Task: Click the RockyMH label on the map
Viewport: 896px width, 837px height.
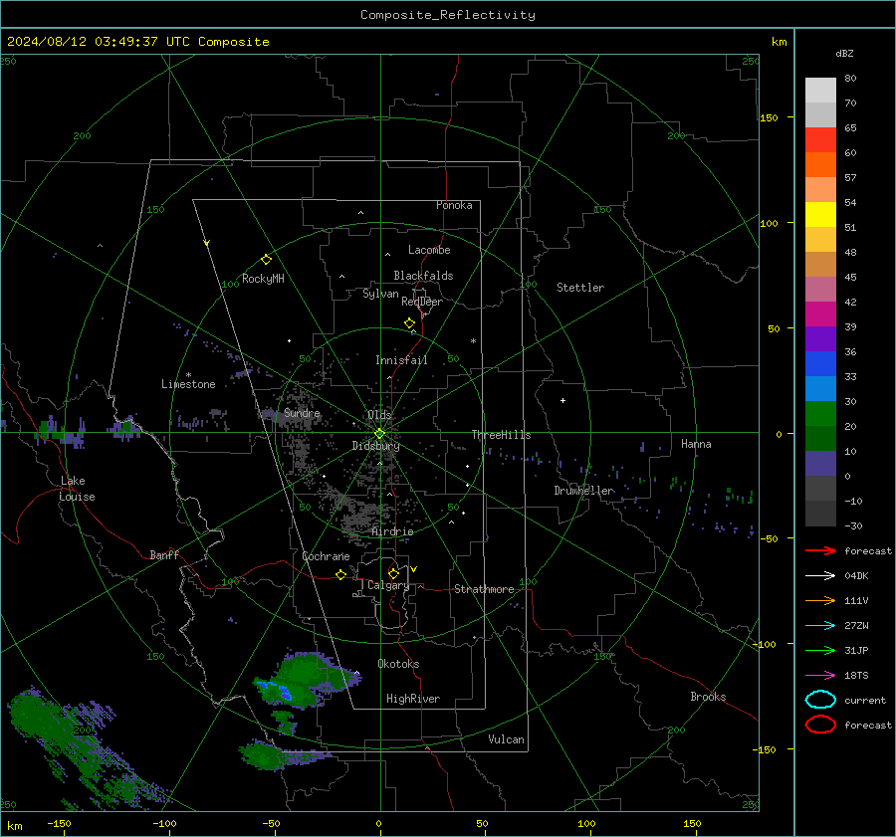Action: pyautogui.click(x=263, y=279)
